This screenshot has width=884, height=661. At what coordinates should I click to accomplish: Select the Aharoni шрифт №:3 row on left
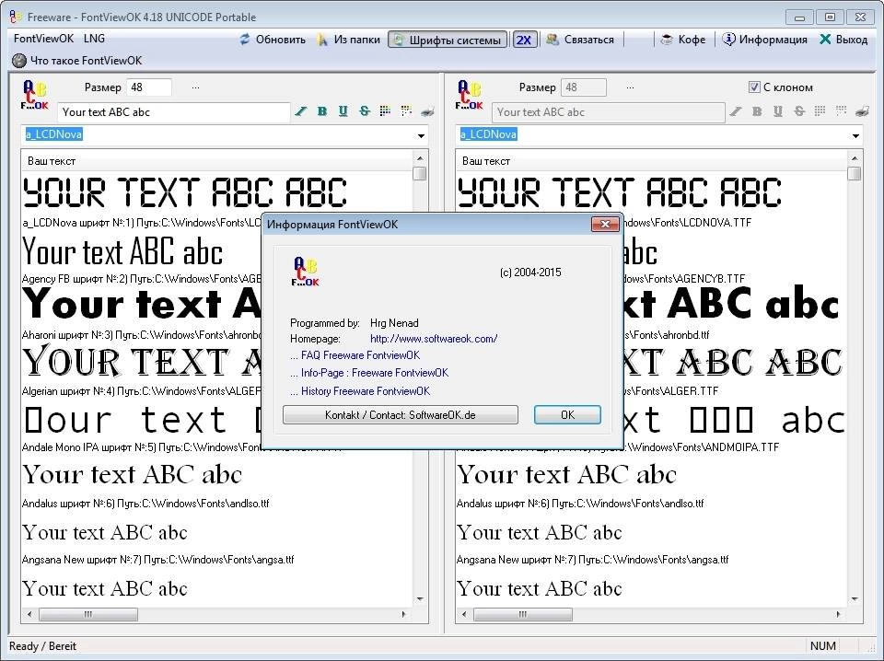pyautogui.click(x=142, y=335)
